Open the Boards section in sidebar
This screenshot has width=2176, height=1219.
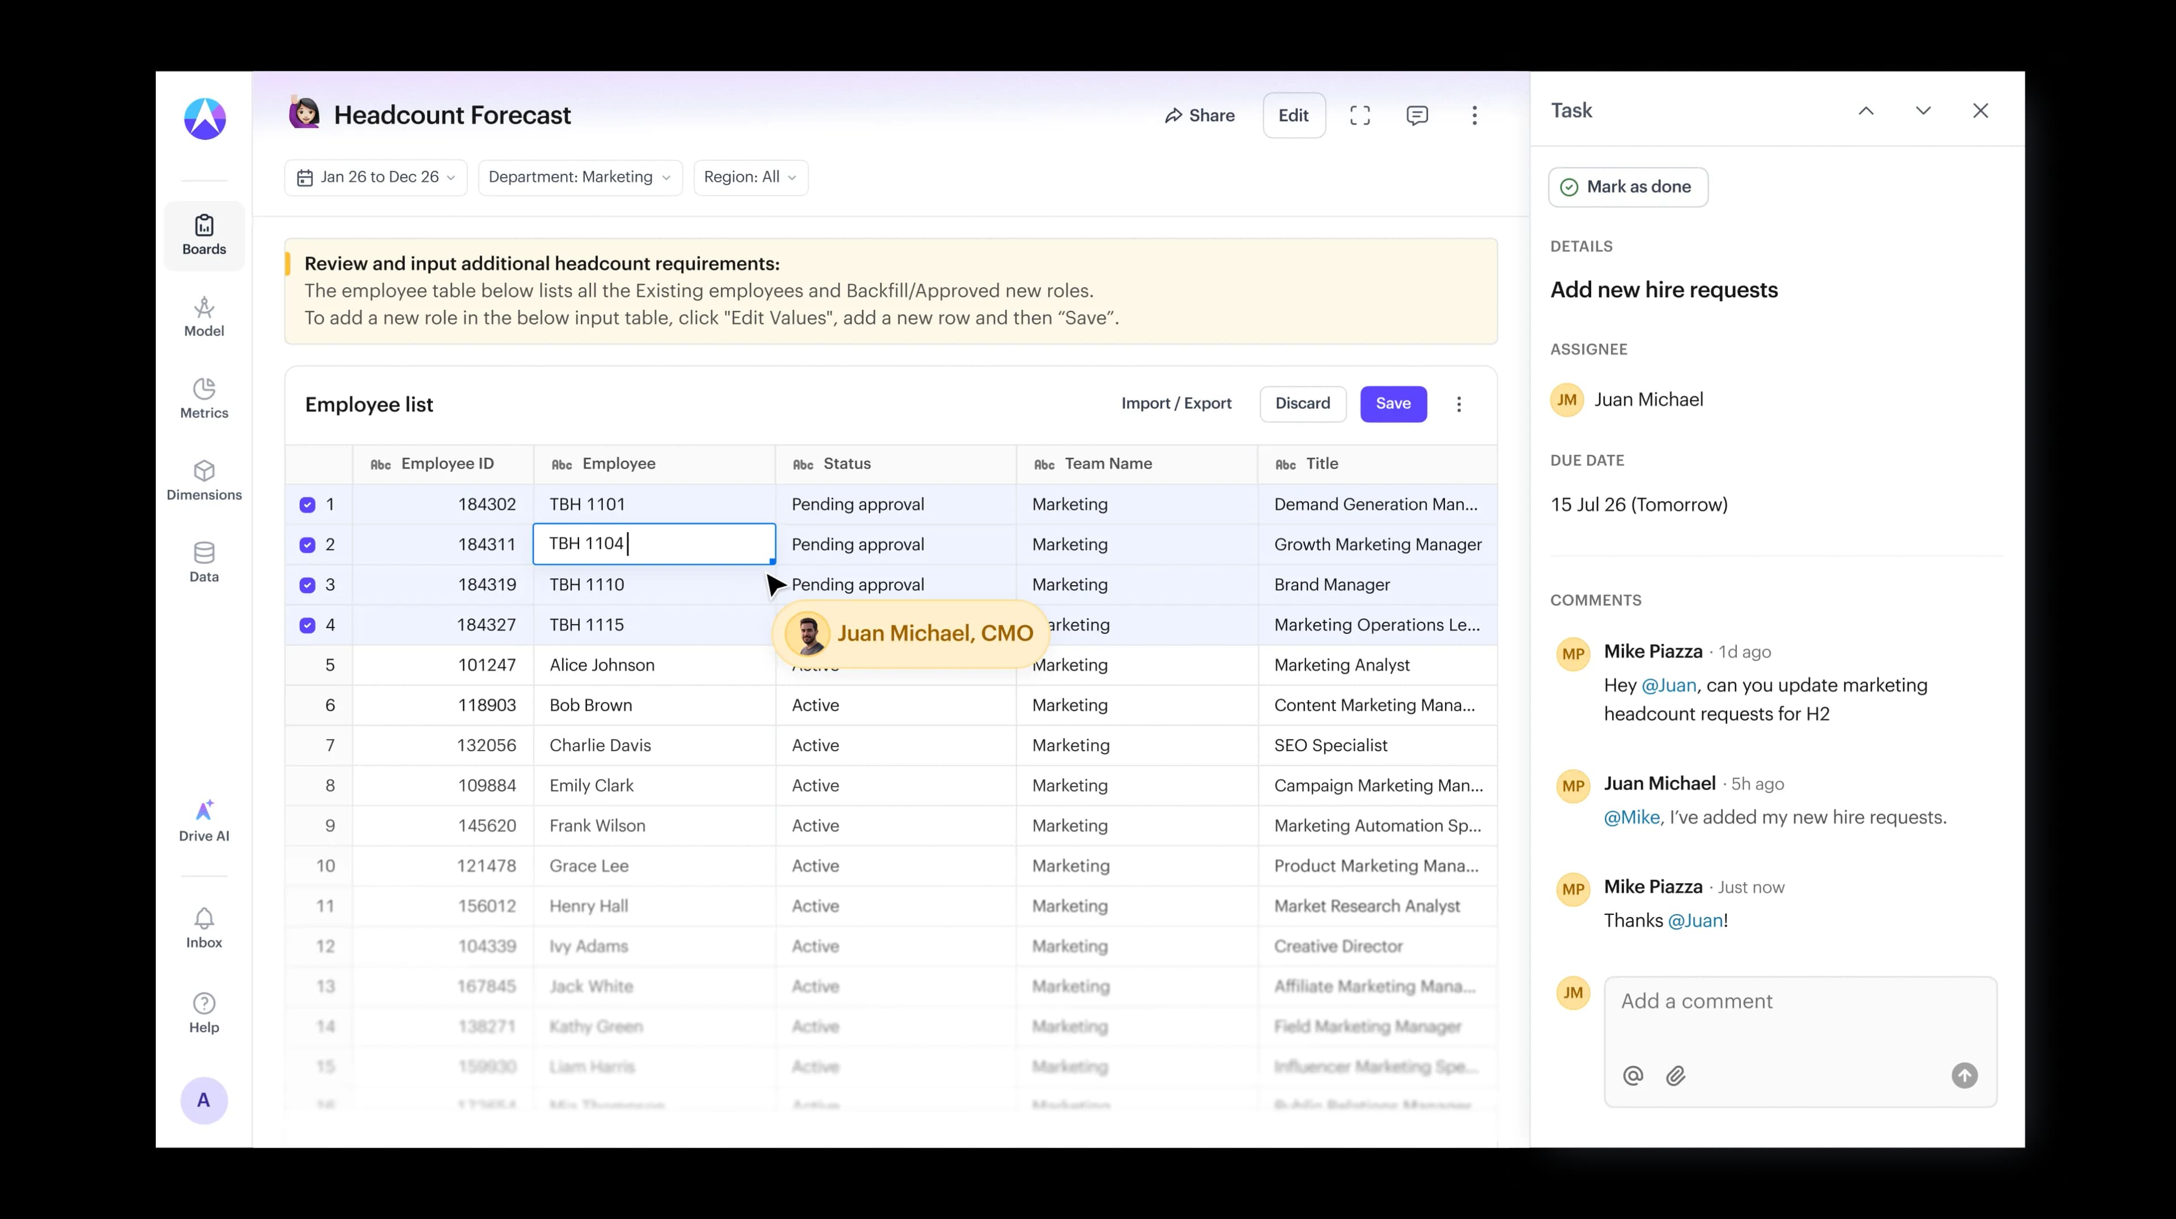(203, 236)
